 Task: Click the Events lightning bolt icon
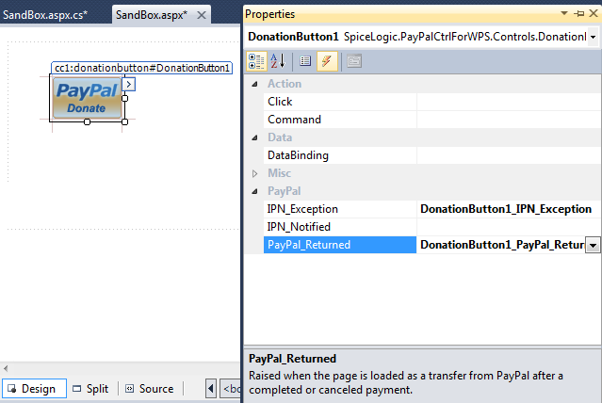(x=326, y=61)
